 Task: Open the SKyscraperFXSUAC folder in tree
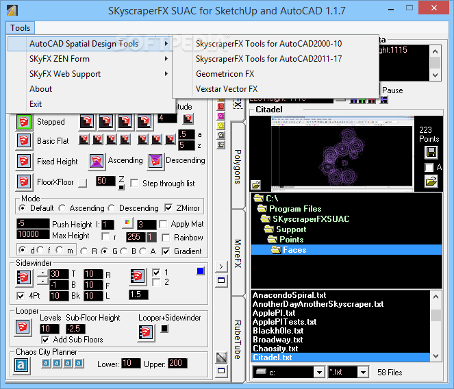pos(310,219)
